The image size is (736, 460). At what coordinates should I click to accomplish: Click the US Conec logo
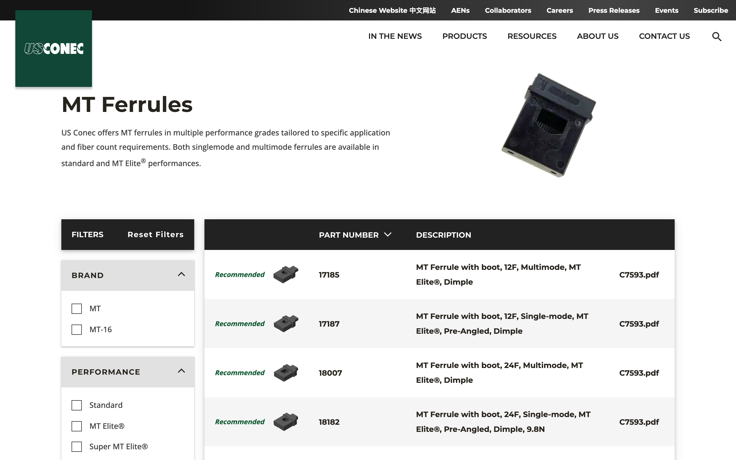click(53, 49)
